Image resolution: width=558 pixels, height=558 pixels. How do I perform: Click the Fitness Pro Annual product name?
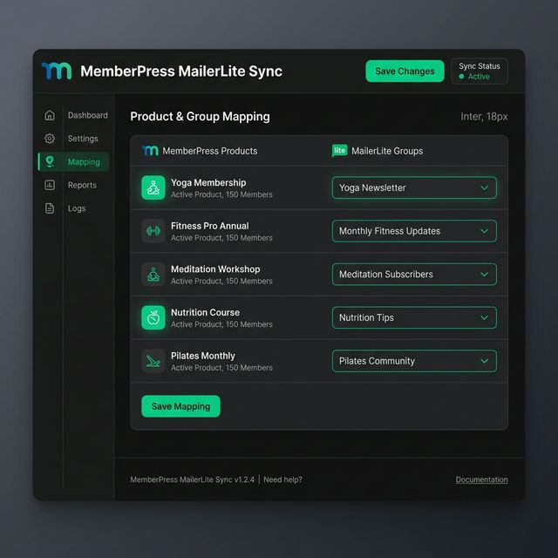pyautogui.click(x=210, y=226)
